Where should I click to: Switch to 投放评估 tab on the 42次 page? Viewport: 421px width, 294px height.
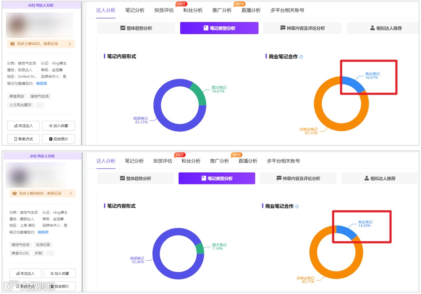[164, 10]
